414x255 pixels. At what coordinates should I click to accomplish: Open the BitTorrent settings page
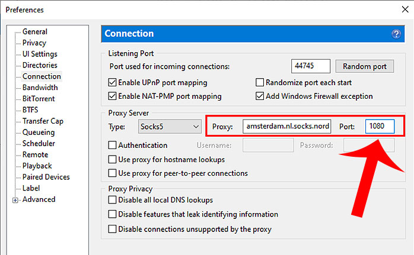(38, 99)
